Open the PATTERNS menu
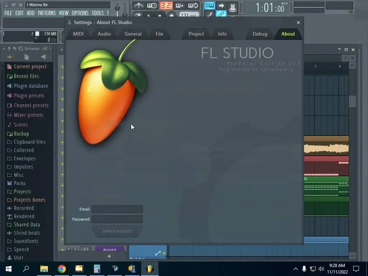368x276 pixels. 47,13
